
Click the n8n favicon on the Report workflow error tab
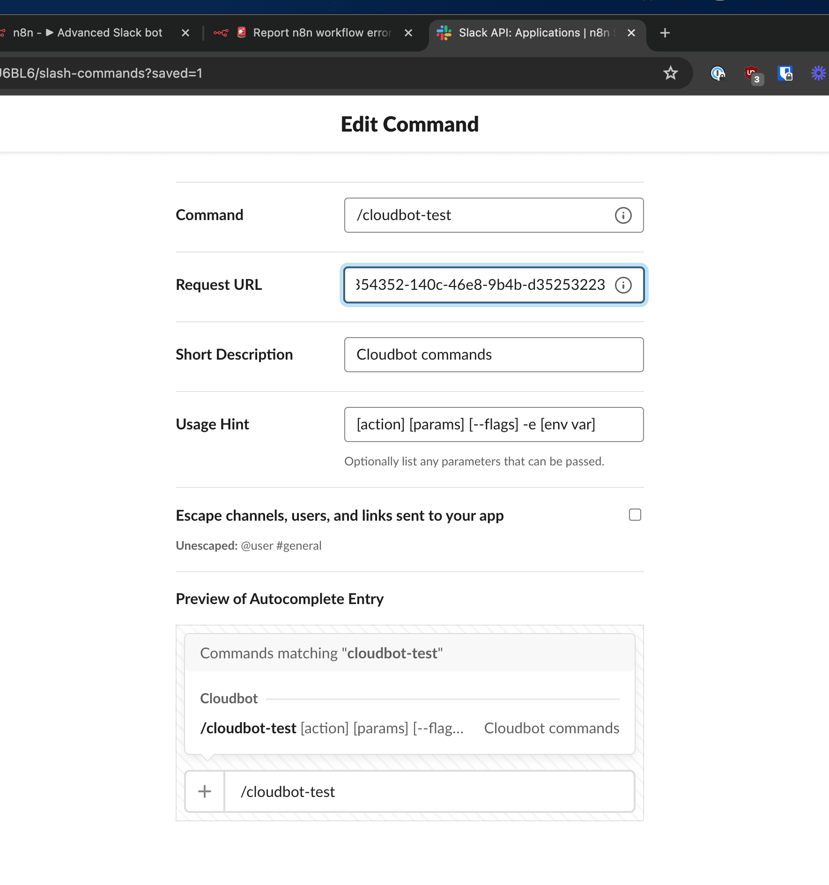point(221,33)
